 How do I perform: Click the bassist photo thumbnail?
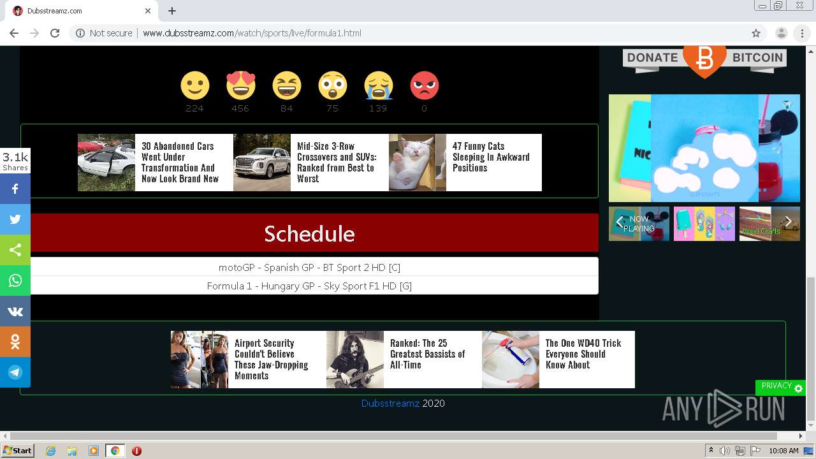pos(355,360)
